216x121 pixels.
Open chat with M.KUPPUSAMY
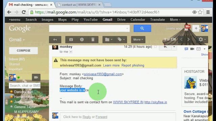pos(27,112)
